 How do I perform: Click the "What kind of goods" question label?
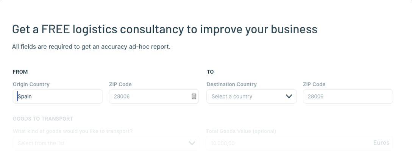[x=73, y=131]
